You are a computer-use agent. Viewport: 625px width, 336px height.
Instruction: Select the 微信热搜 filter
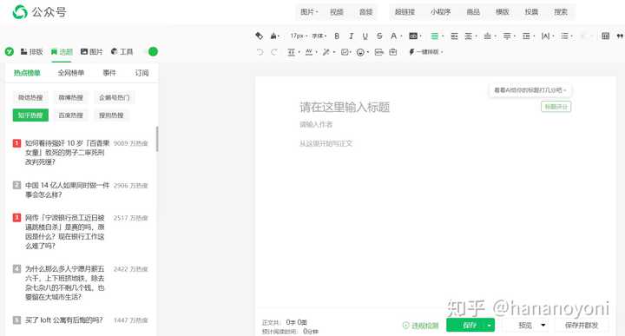coord(30,97)
